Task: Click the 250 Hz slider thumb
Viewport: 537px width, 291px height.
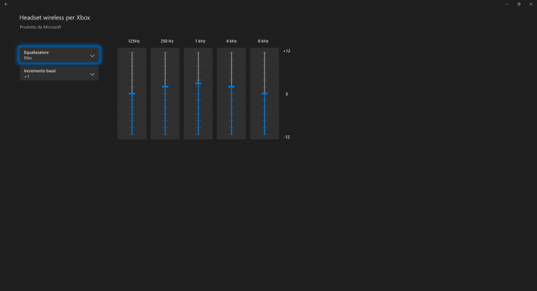Action: tap(165, 87)
